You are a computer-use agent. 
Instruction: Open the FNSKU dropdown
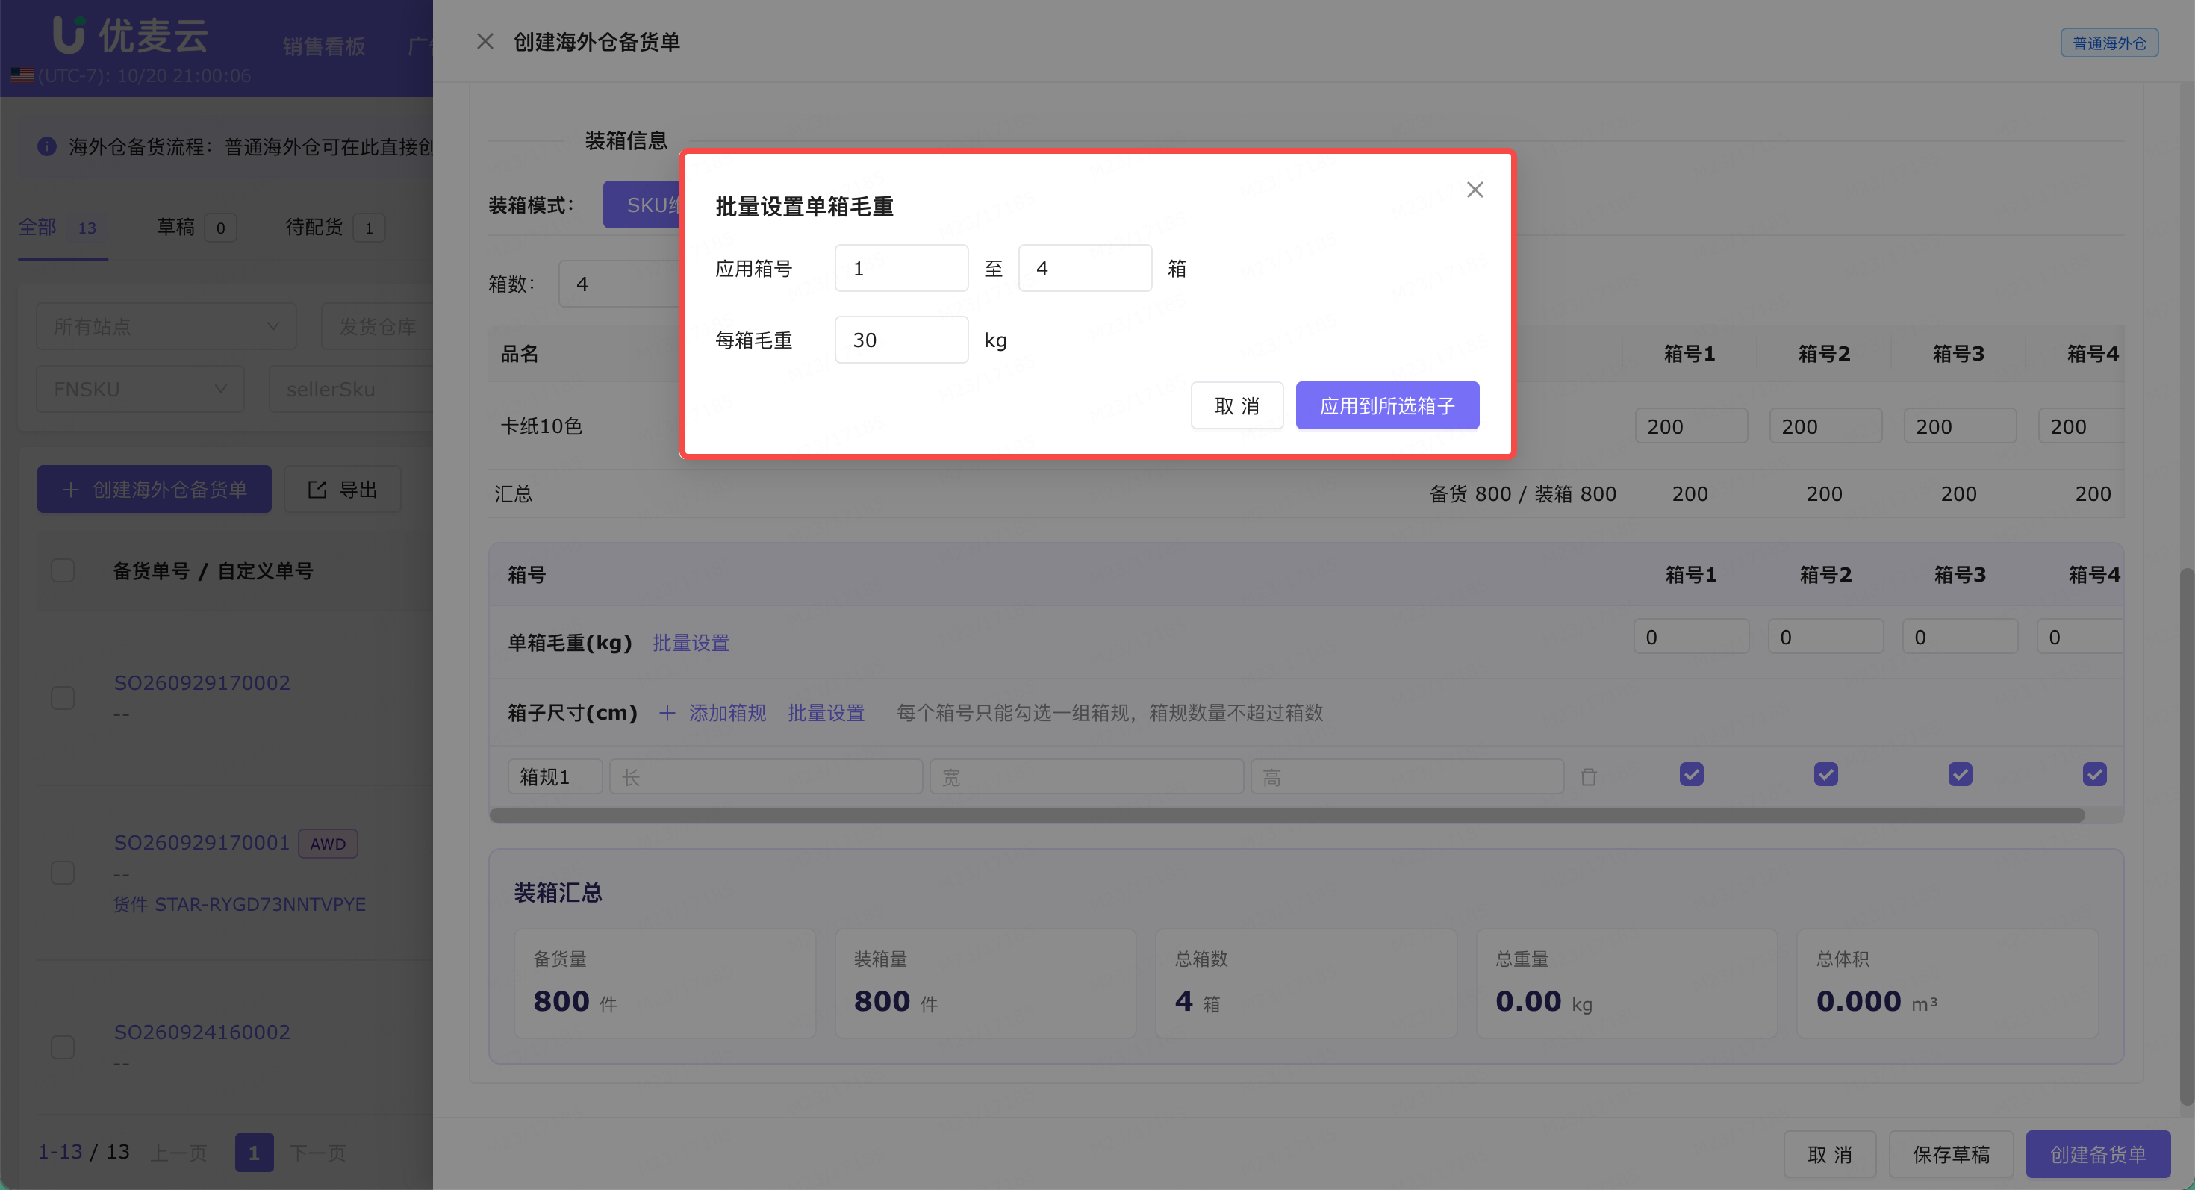pos(140,389)
